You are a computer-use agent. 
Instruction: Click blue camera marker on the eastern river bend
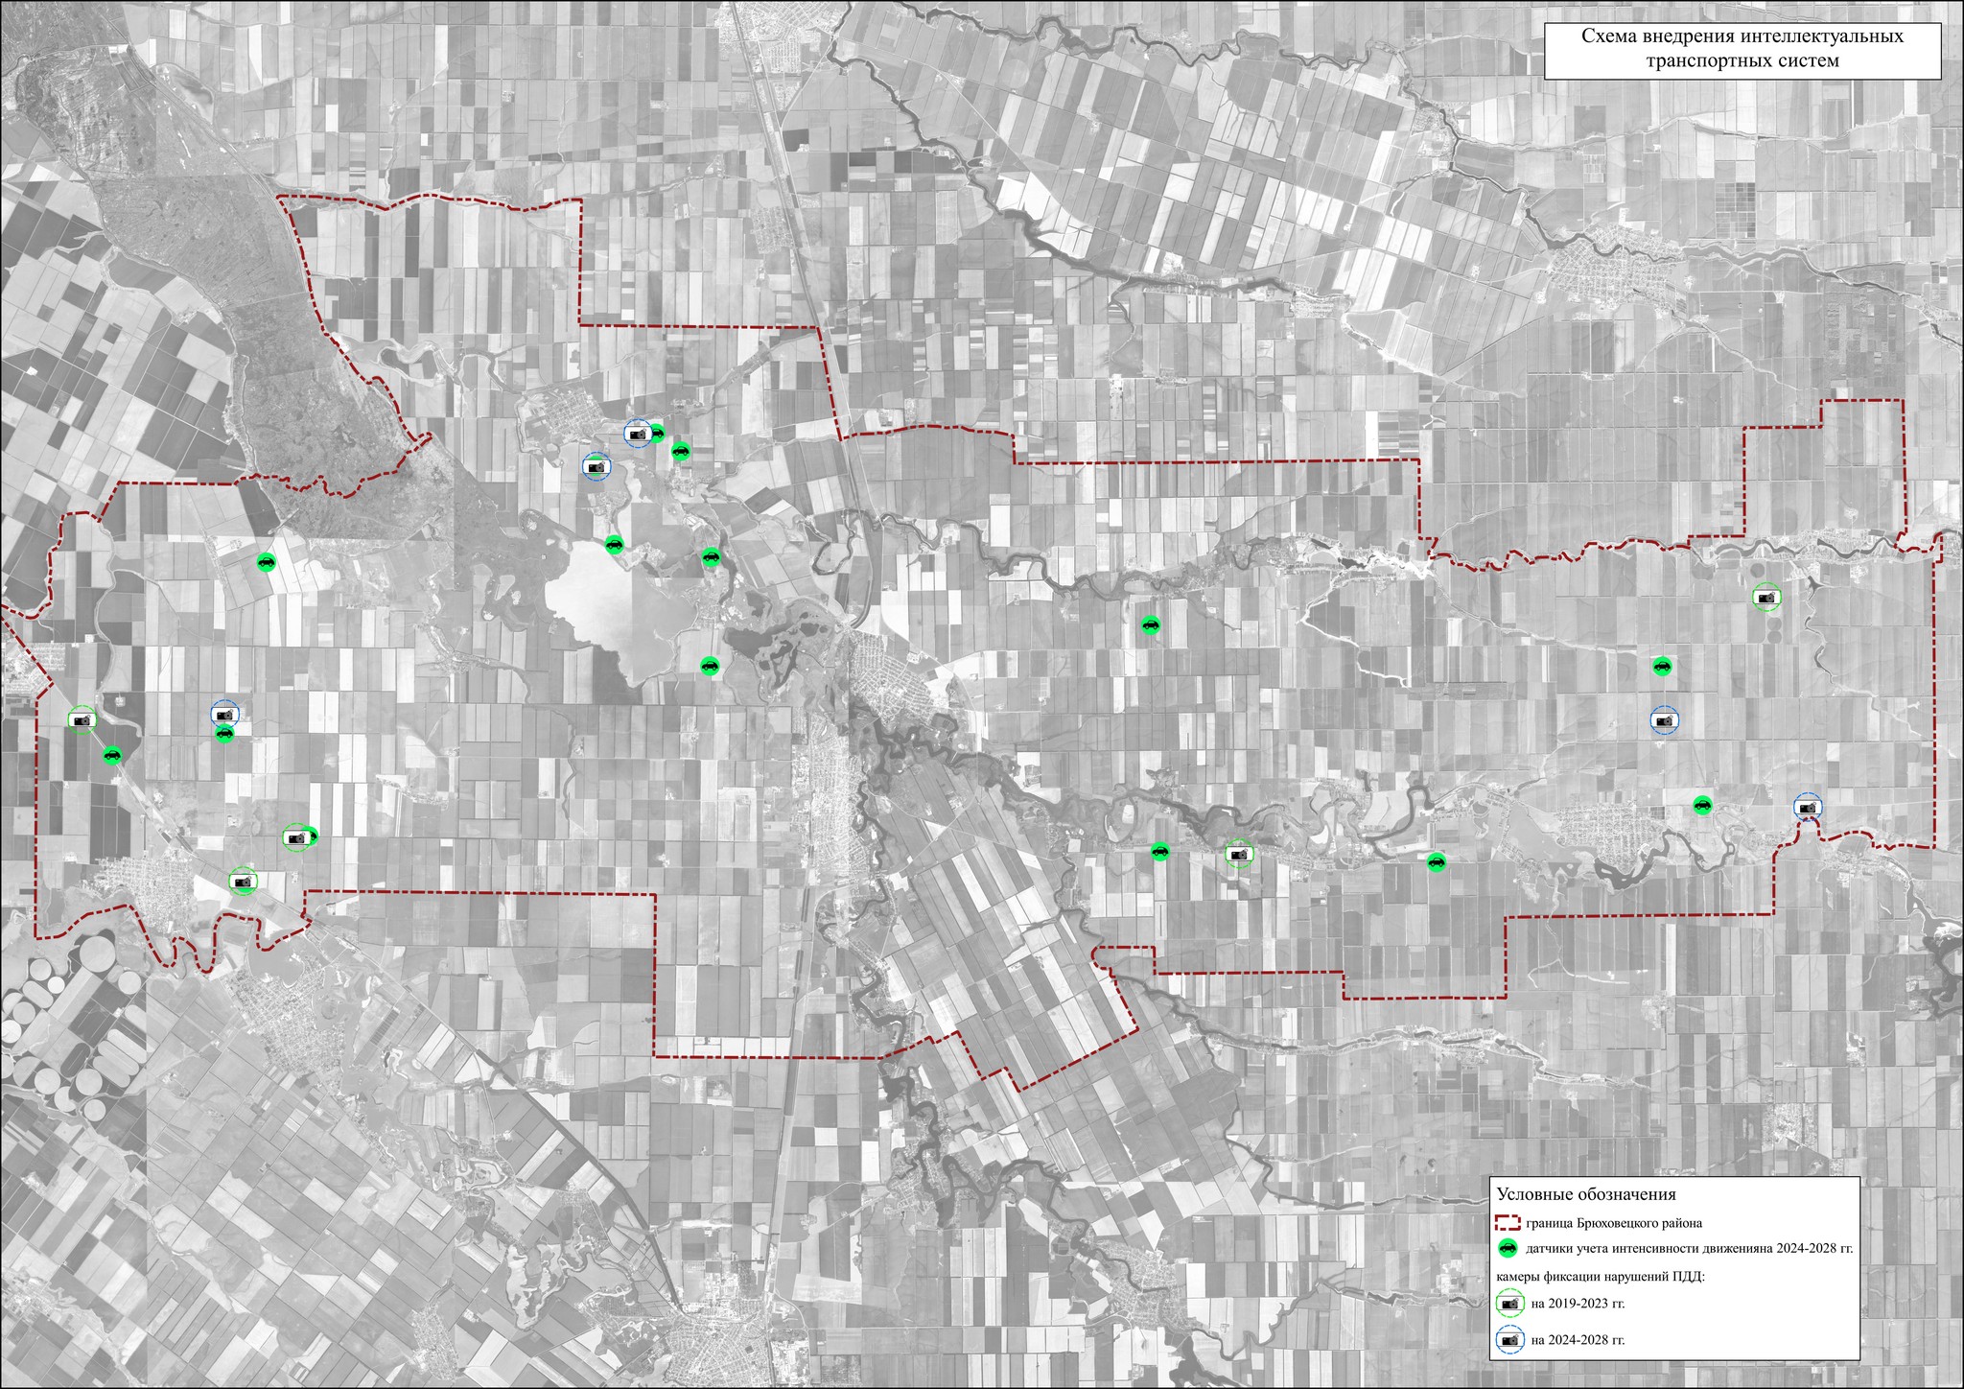1808,808
